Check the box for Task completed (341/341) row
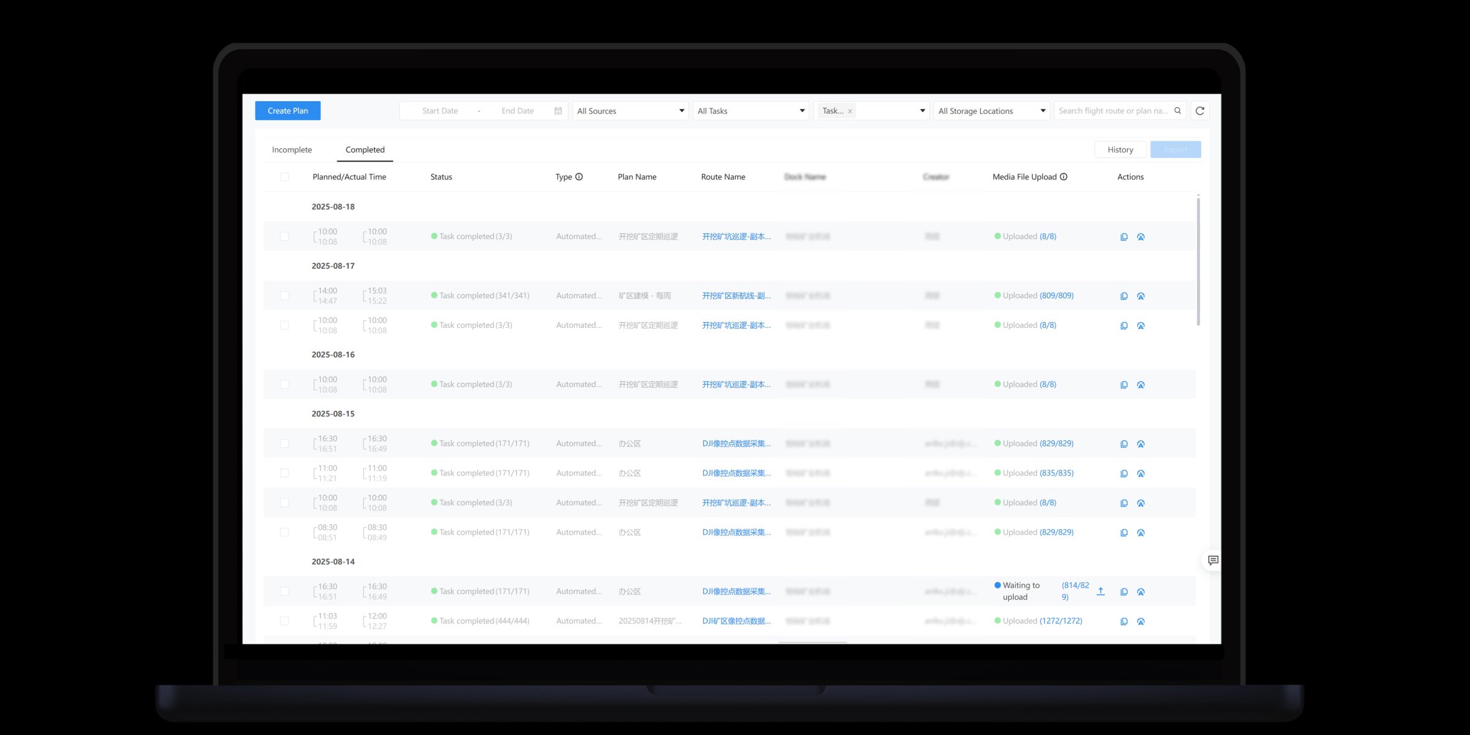This screenshot has width=1470, height=735. (x=284, y=296)
